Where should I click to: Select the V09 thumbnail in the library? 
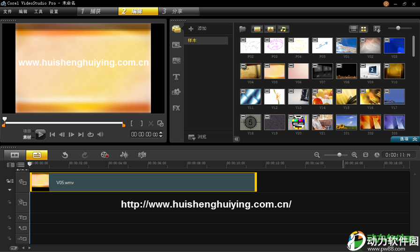[x=370, y=71]
